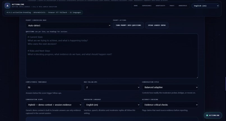Click the version badge v4.4.1-actionline-branding
Screen dimensions: 226x121
44,13
